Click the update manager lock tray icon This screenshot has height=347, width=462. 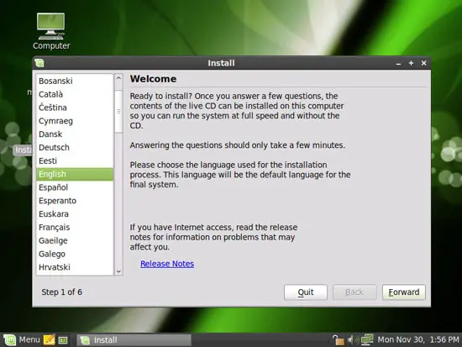tap(338, 340)
